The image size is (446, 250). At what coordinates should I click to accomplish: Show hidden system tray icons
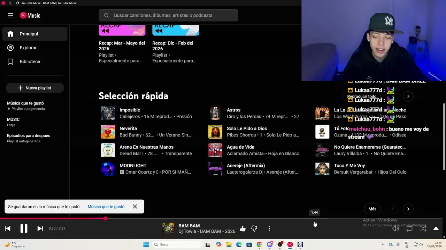(383, 244)
